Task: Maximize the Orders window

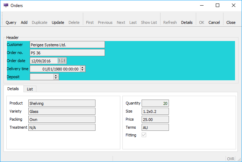Action: [x=218, y=5]
